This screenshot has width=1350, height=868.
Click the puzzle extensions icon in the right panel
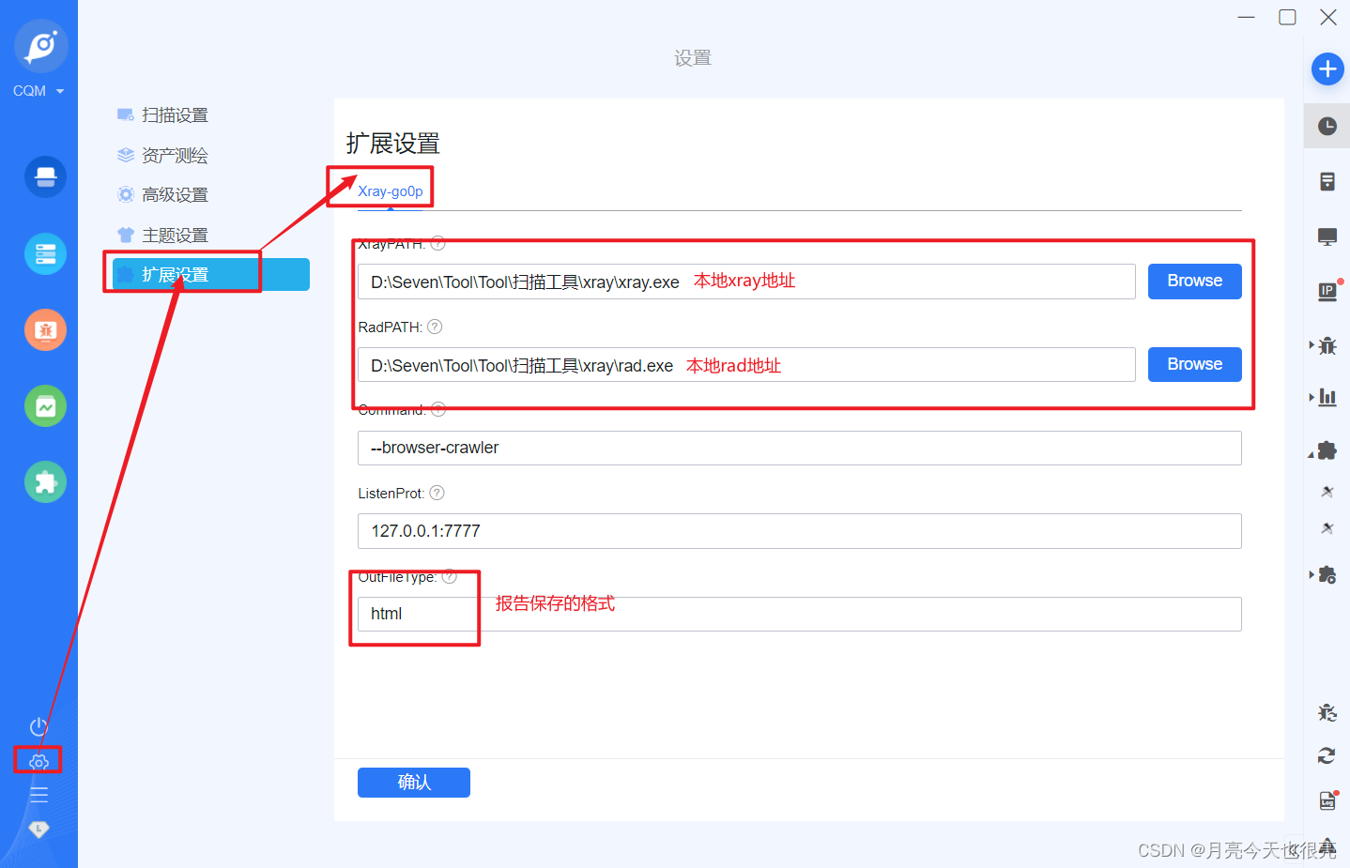click(x=1327, y=450)
